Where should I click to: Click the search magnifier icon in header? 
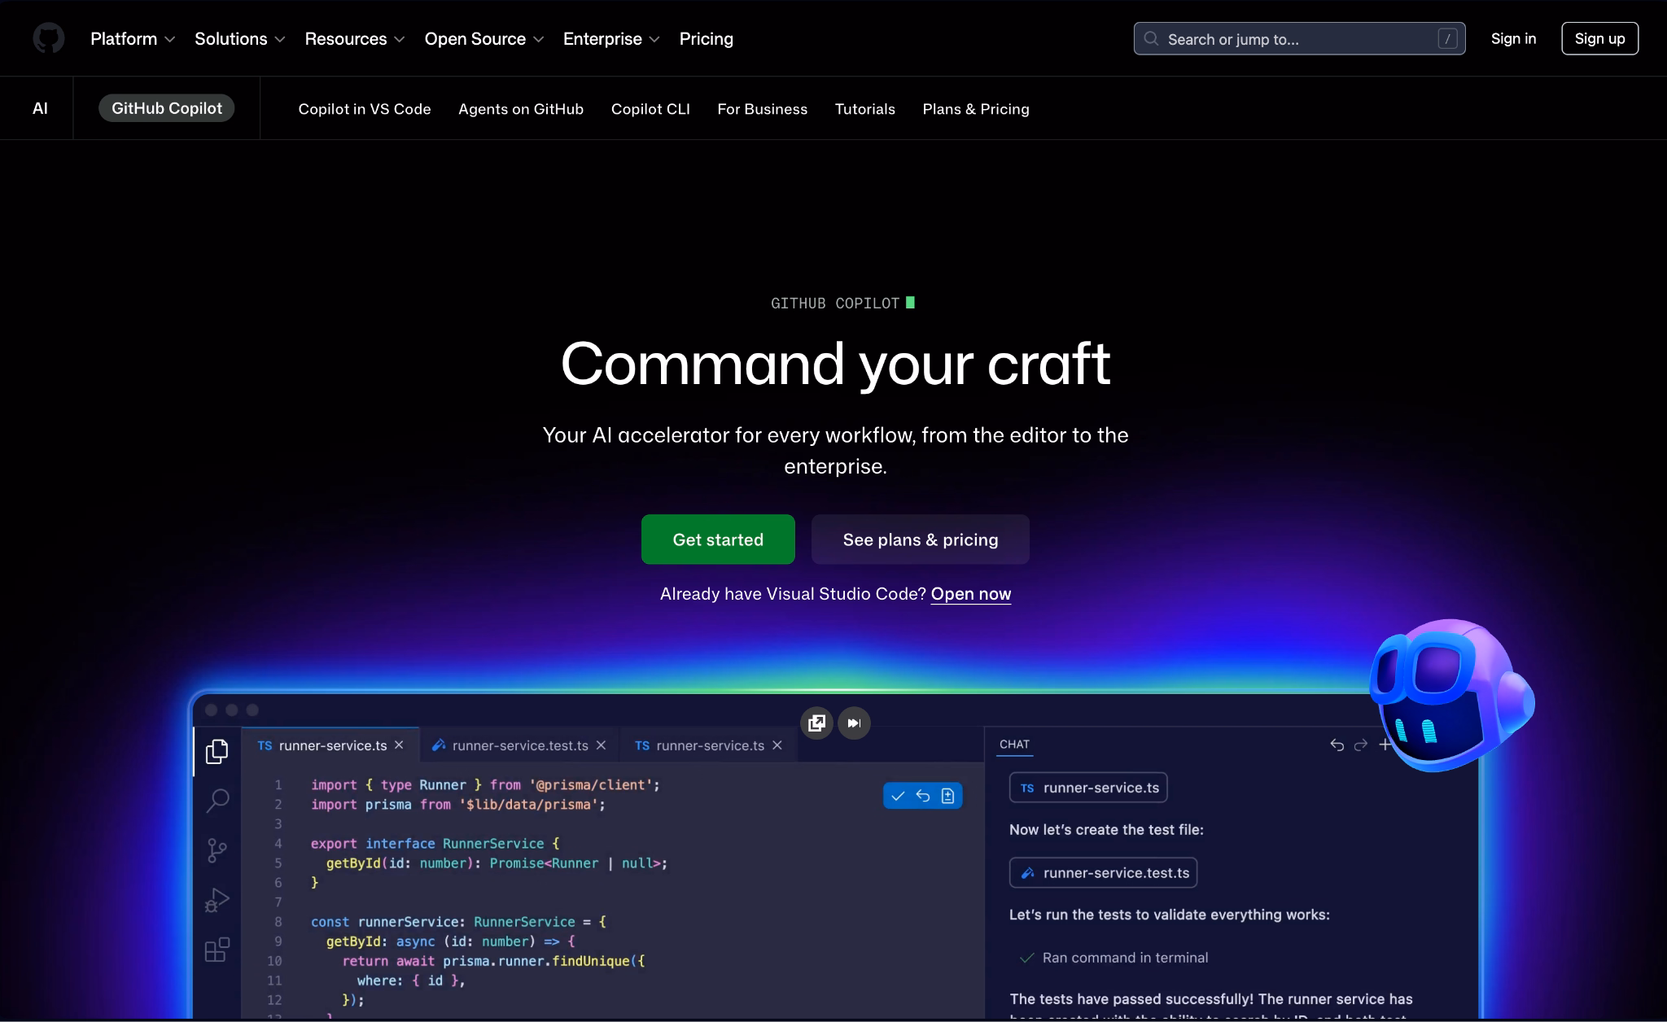click(x=1151, y=39)
